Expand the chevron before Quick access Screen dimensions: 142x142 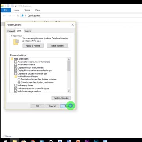pyautogui.click(x=26, y=15)
